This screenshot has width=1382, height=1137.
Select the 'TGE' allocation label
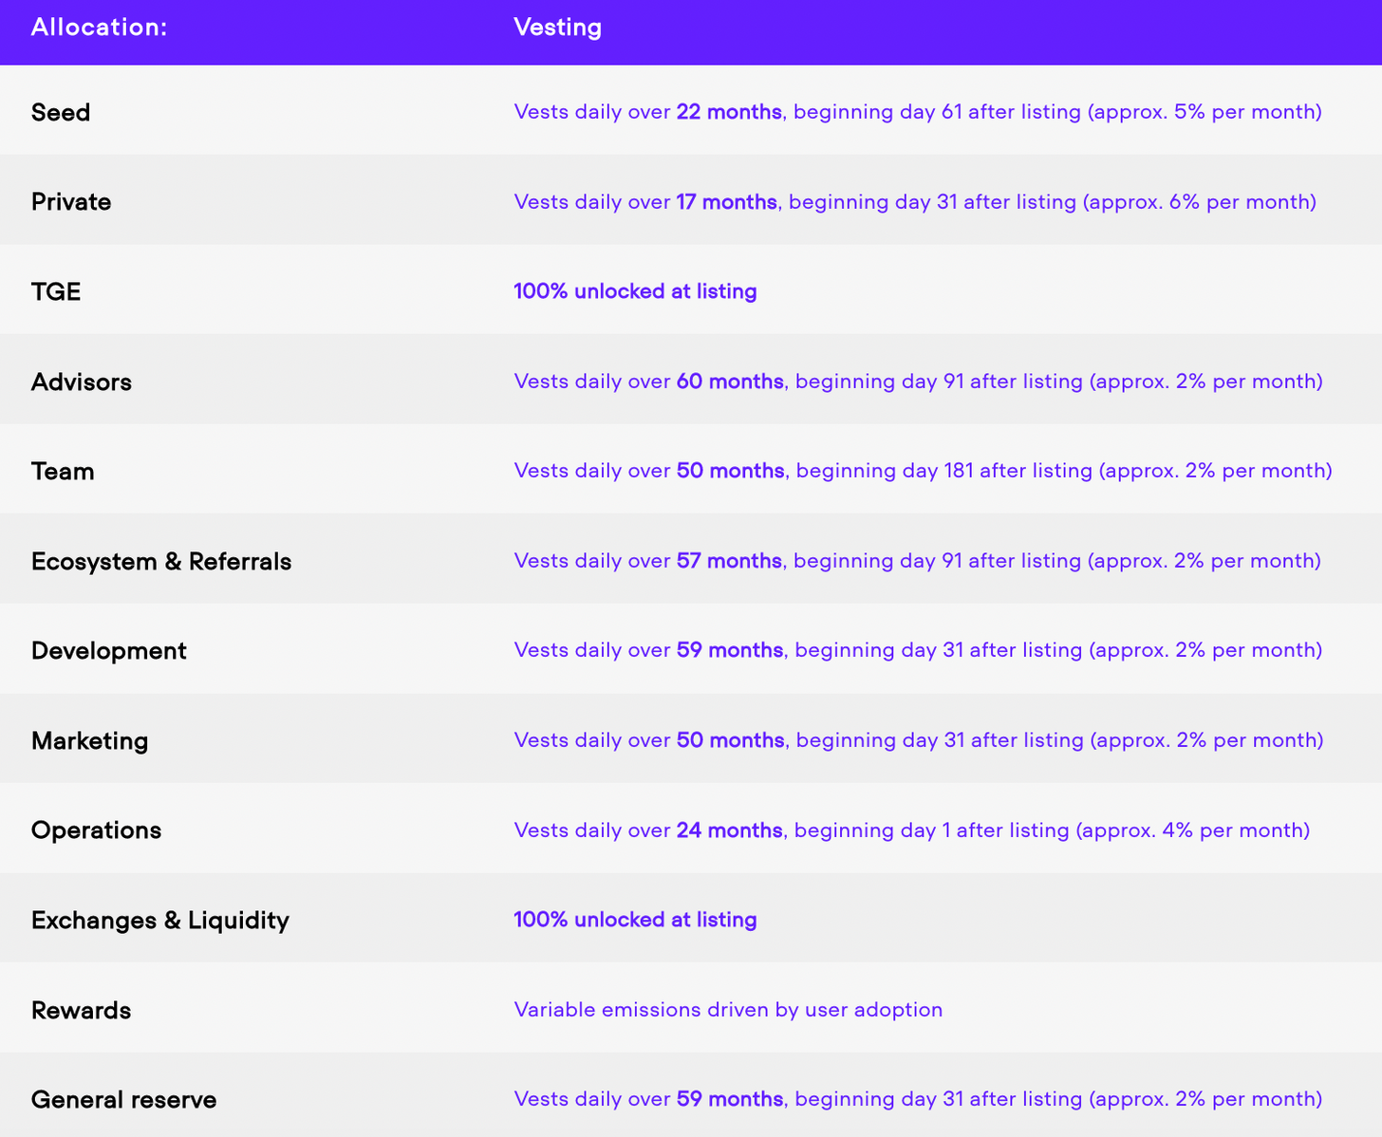click(56, 291)
